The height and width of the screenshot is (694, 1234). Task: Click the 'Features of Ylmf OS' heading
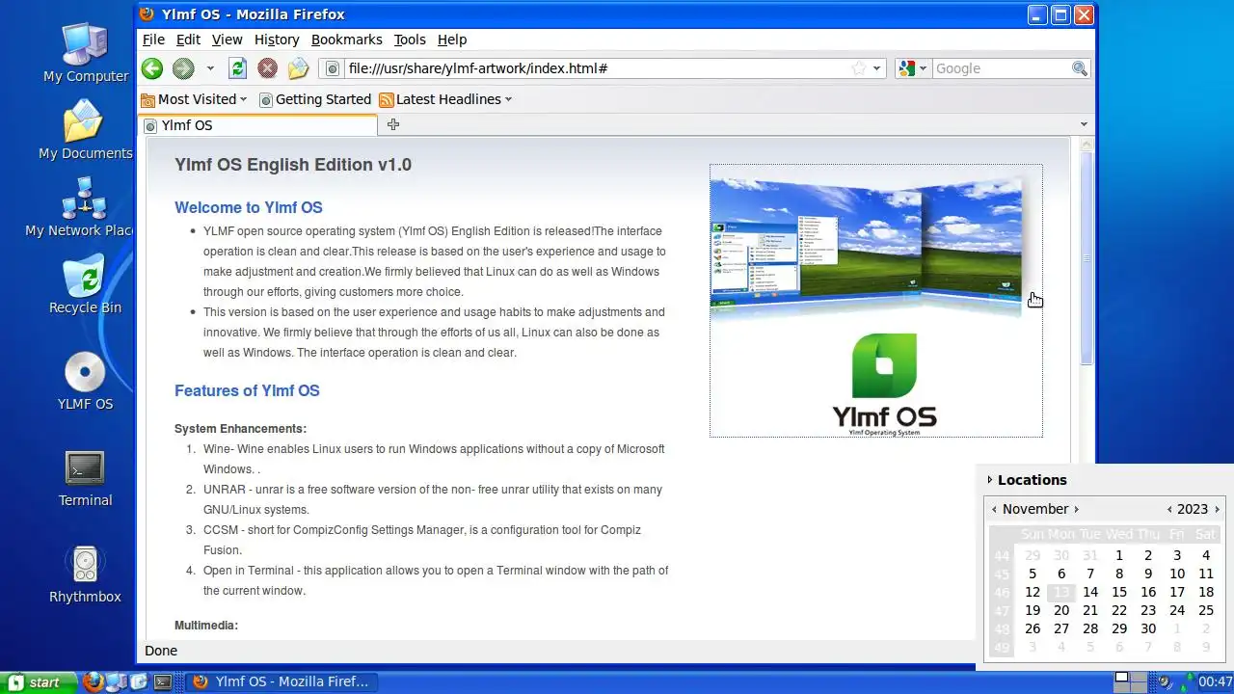click(247, 390)
